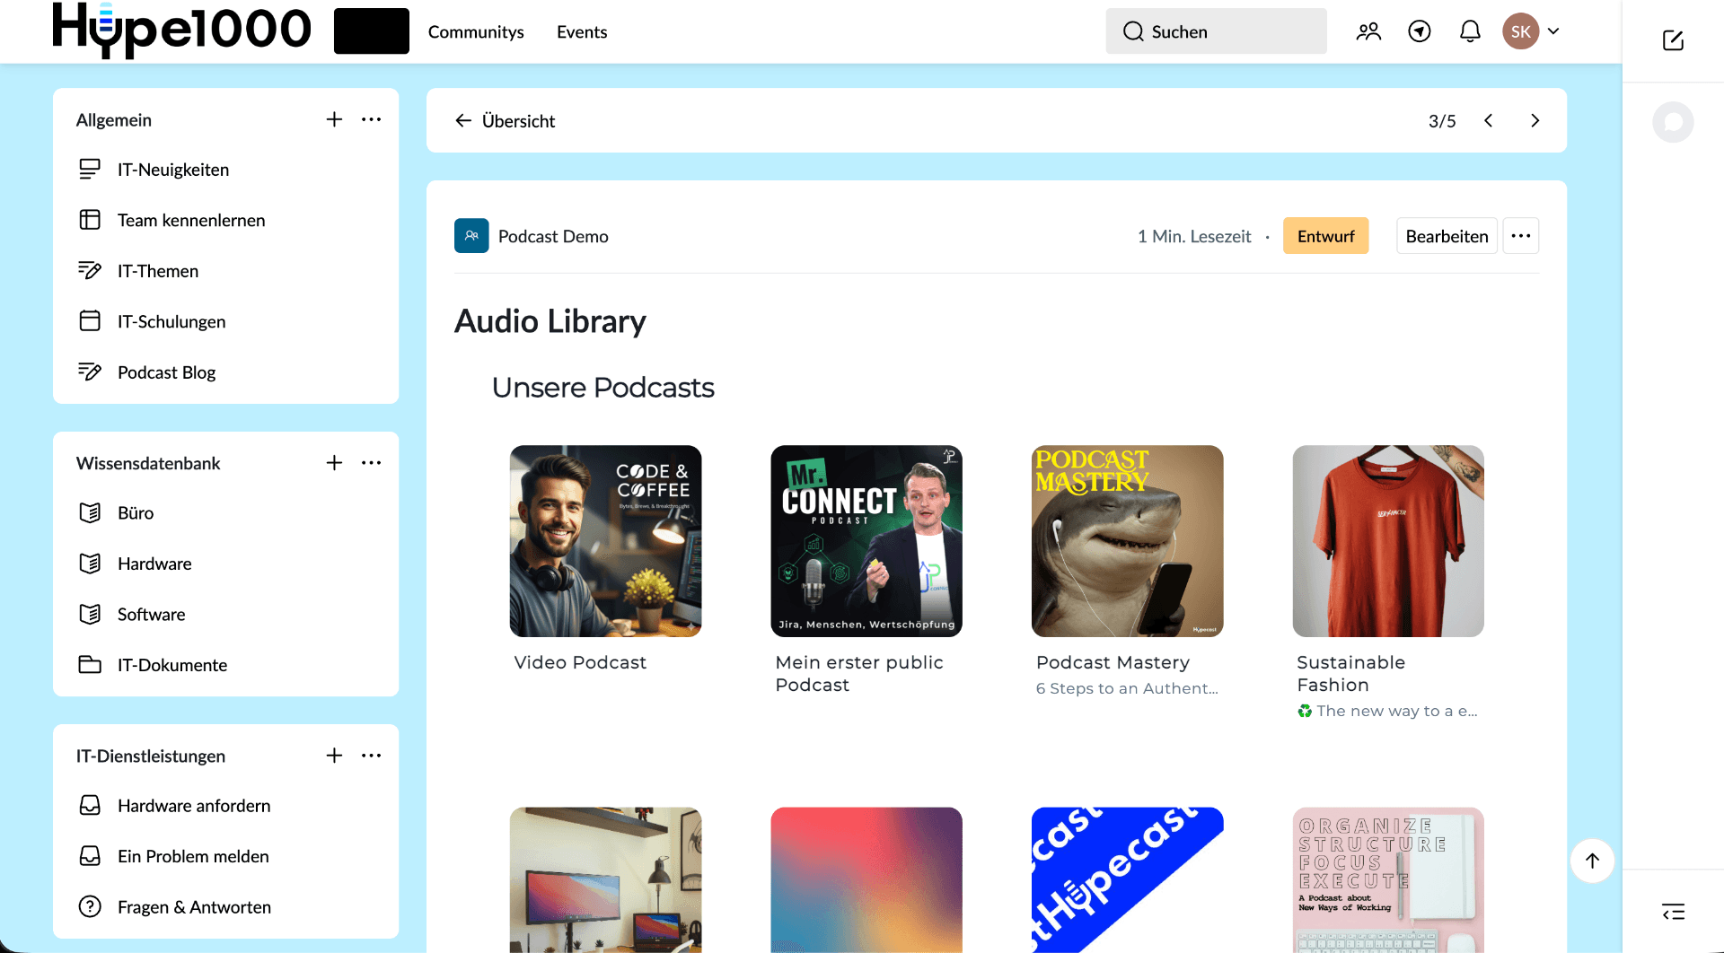Click the Entwurf status badge

[x=1325, y=236]
